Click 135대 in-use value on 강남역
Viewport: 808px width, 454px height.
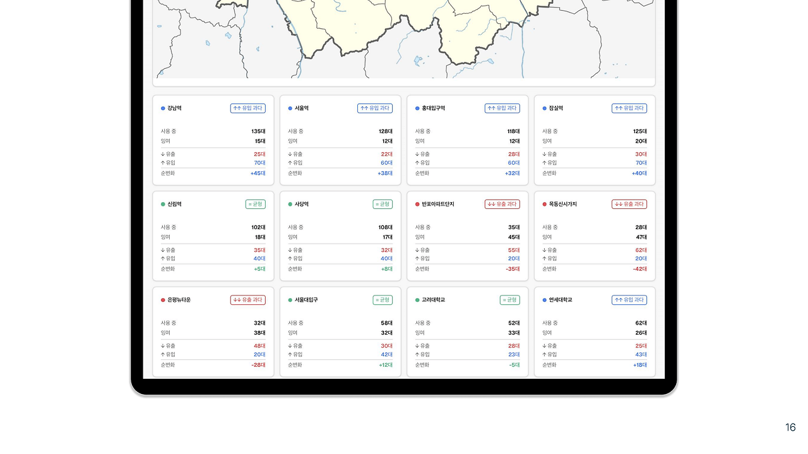click(258, 131)
